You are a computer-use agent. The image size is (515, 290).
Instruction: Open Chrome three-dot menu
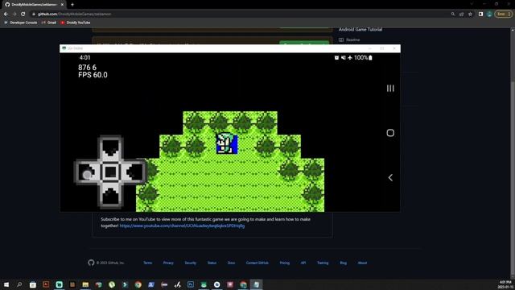(x=509, y=14)
